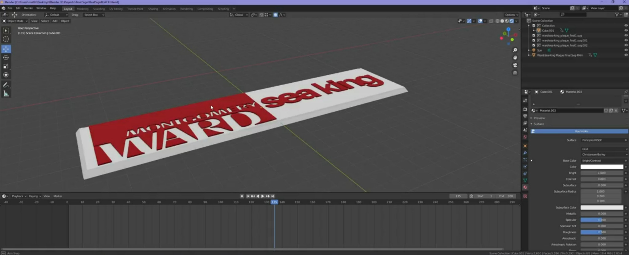Open the shading options dropdown arrow

[517, 21]
